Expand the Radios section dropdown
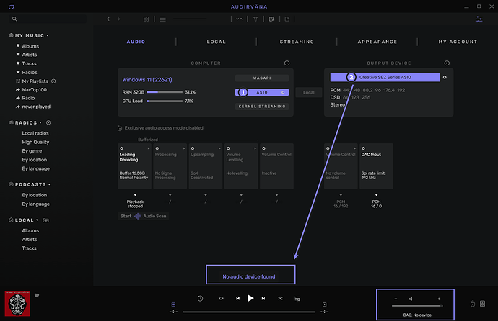 click(40, 122)
